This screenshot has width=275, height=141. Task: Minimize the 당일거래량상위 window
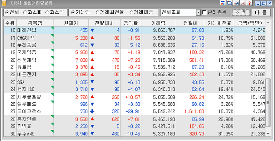258,3
